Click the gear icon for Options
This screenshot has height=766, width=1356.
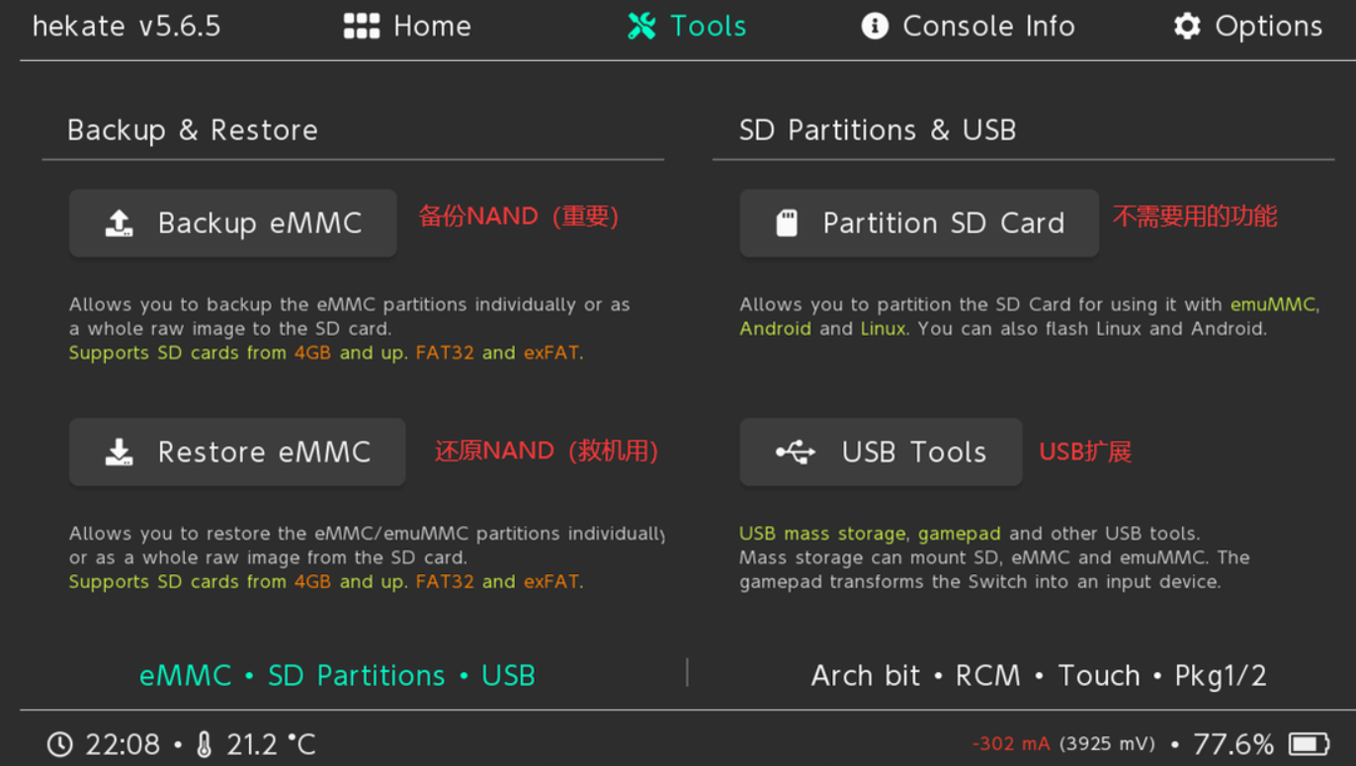coord(1187,27)
